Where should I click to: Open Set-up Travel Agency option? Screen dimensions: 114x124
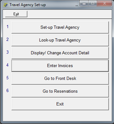coord(60,27)
